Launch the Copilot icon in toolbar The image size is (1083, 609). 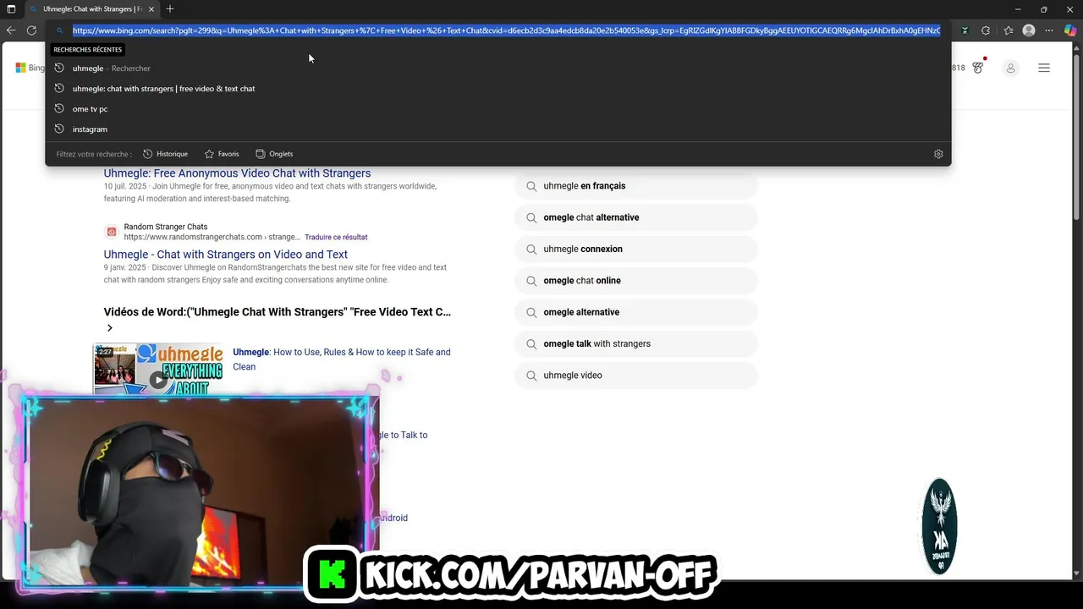1070,30
